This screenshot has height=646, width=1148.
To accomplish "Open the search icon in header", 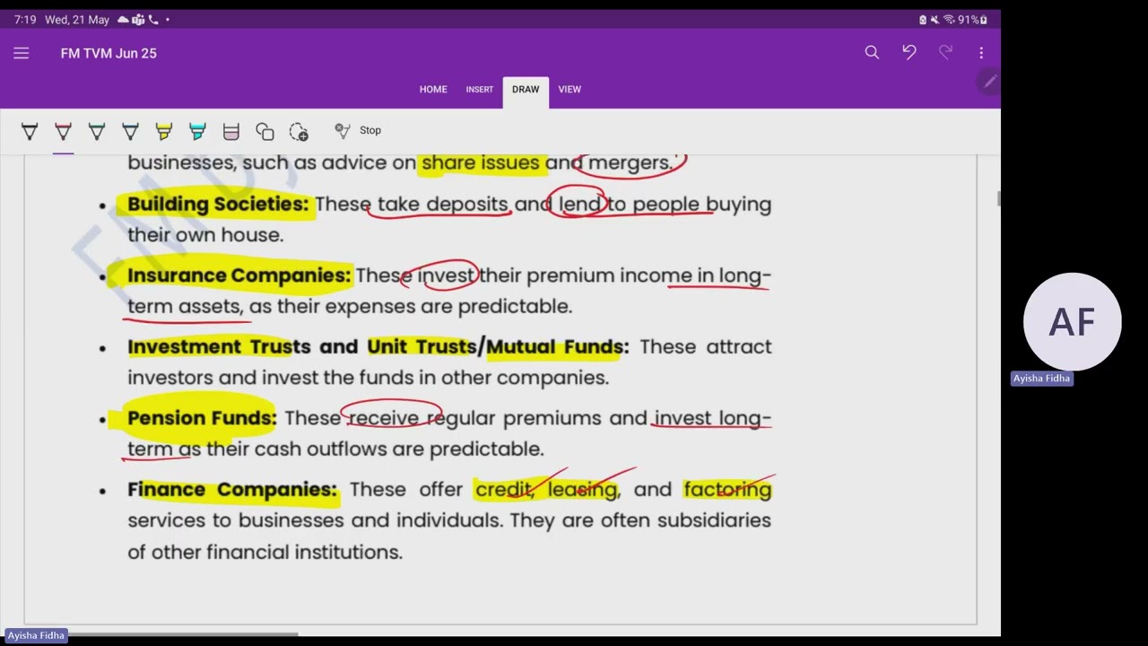I will pyautogui.click(x=872, y=53).
